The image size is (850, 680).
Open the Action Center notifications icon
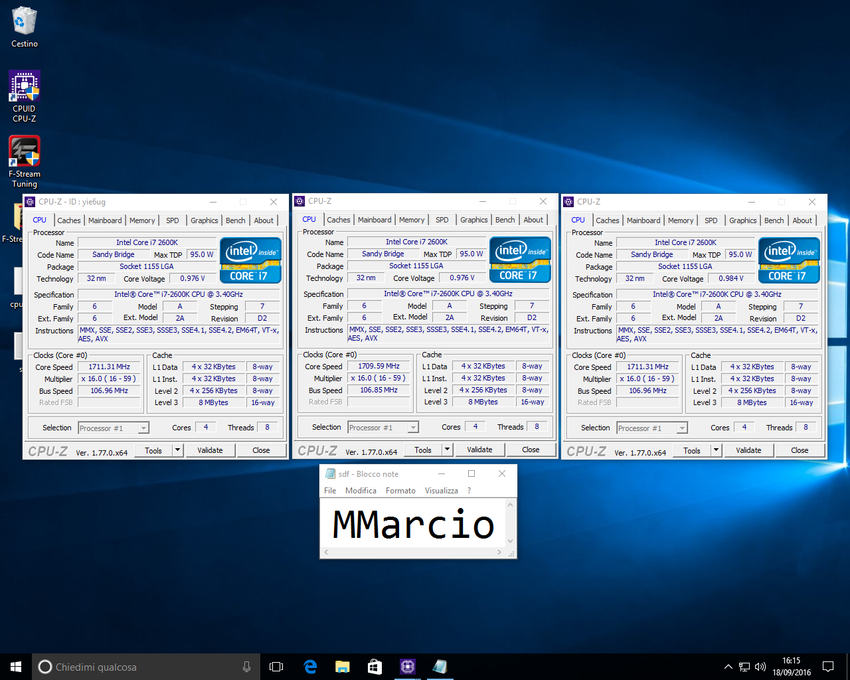pos(828,667)
